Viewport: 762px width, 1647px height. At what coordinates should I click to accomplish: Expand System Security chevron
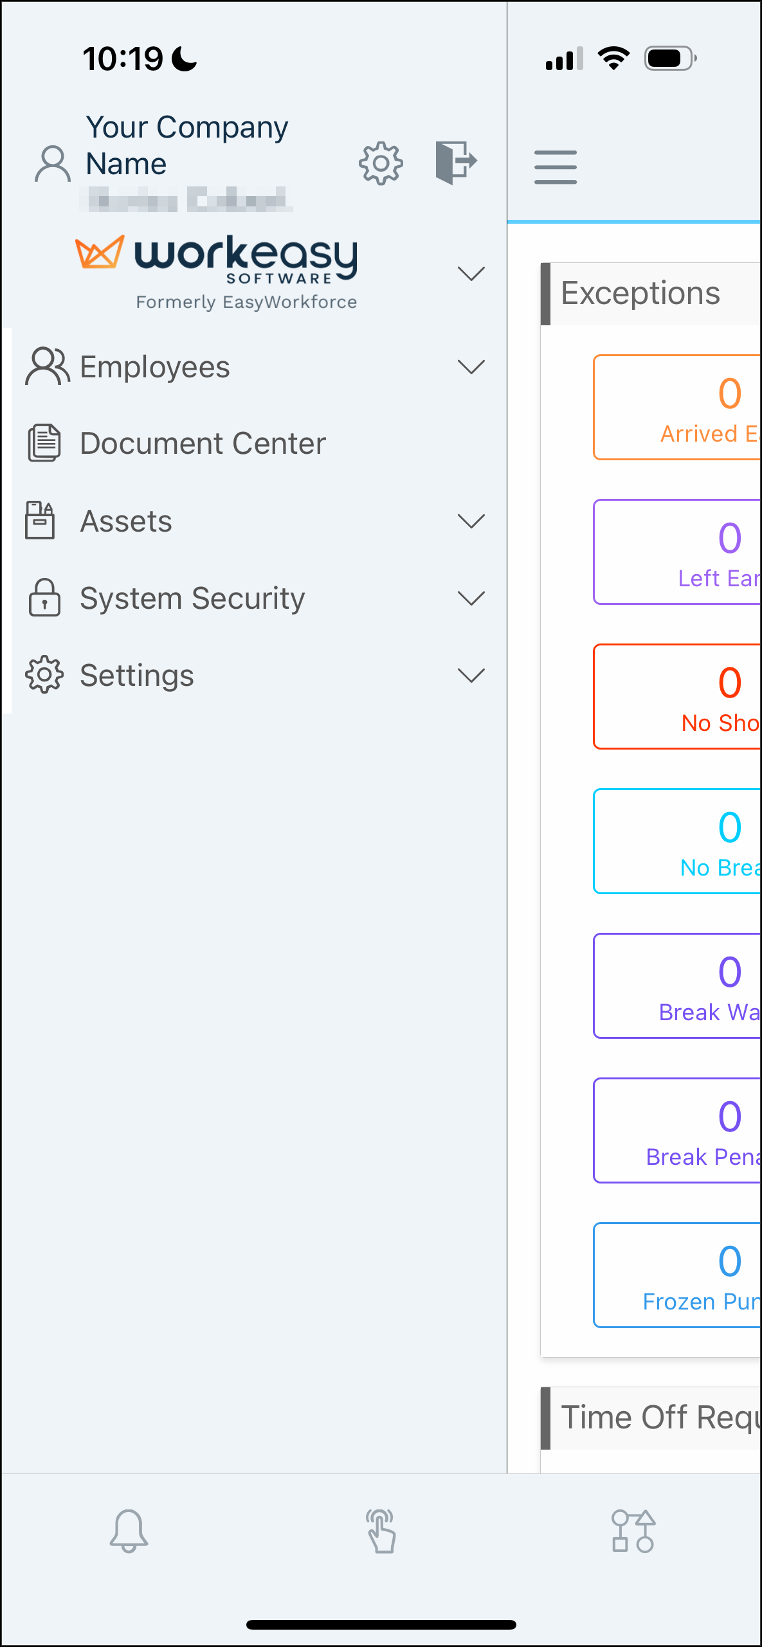tap(471, 598)
